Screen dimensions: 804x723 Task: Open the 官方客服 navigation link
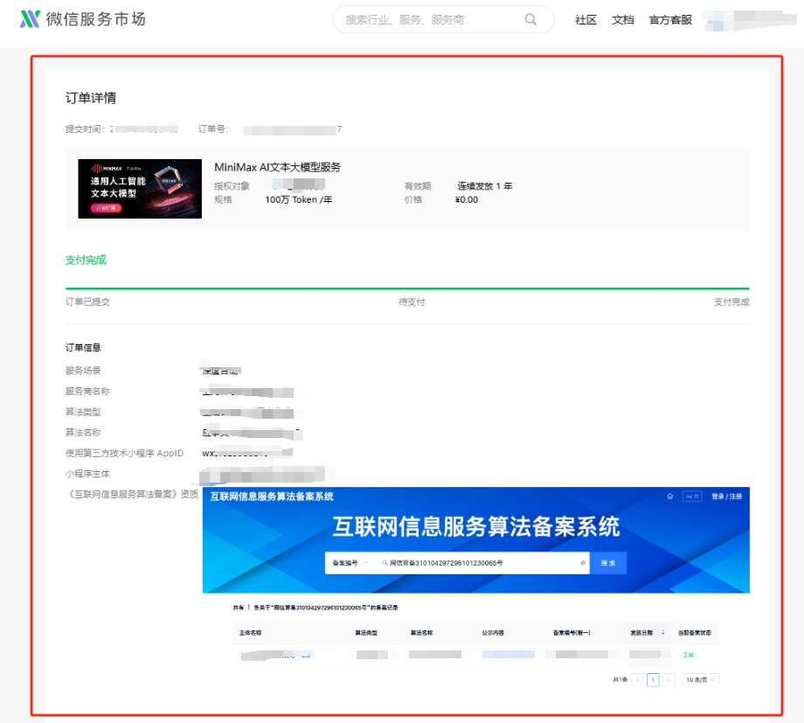point(670,20)
